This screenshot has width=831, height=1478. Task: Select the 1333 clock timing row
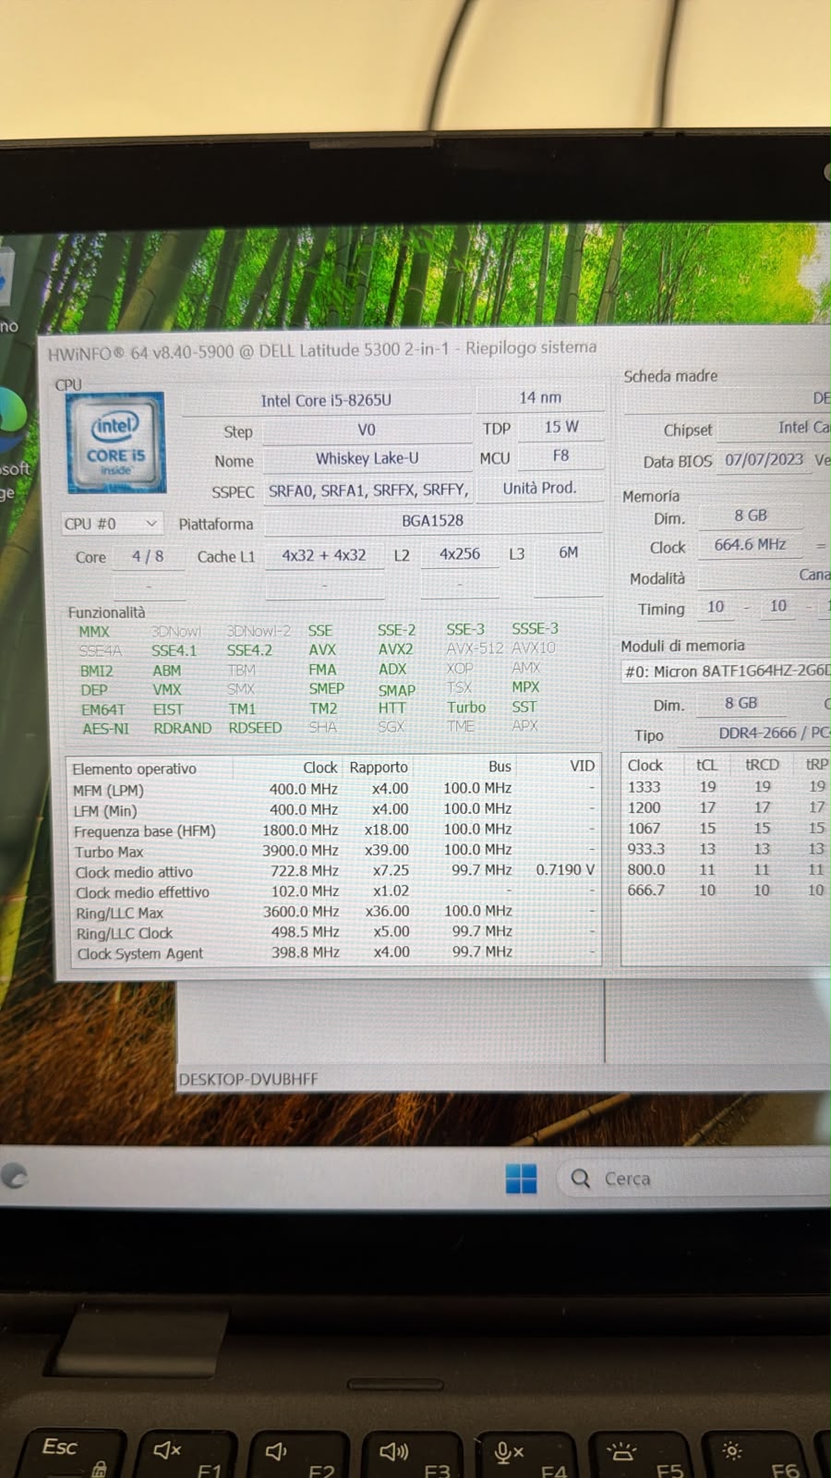coord(727,786)
